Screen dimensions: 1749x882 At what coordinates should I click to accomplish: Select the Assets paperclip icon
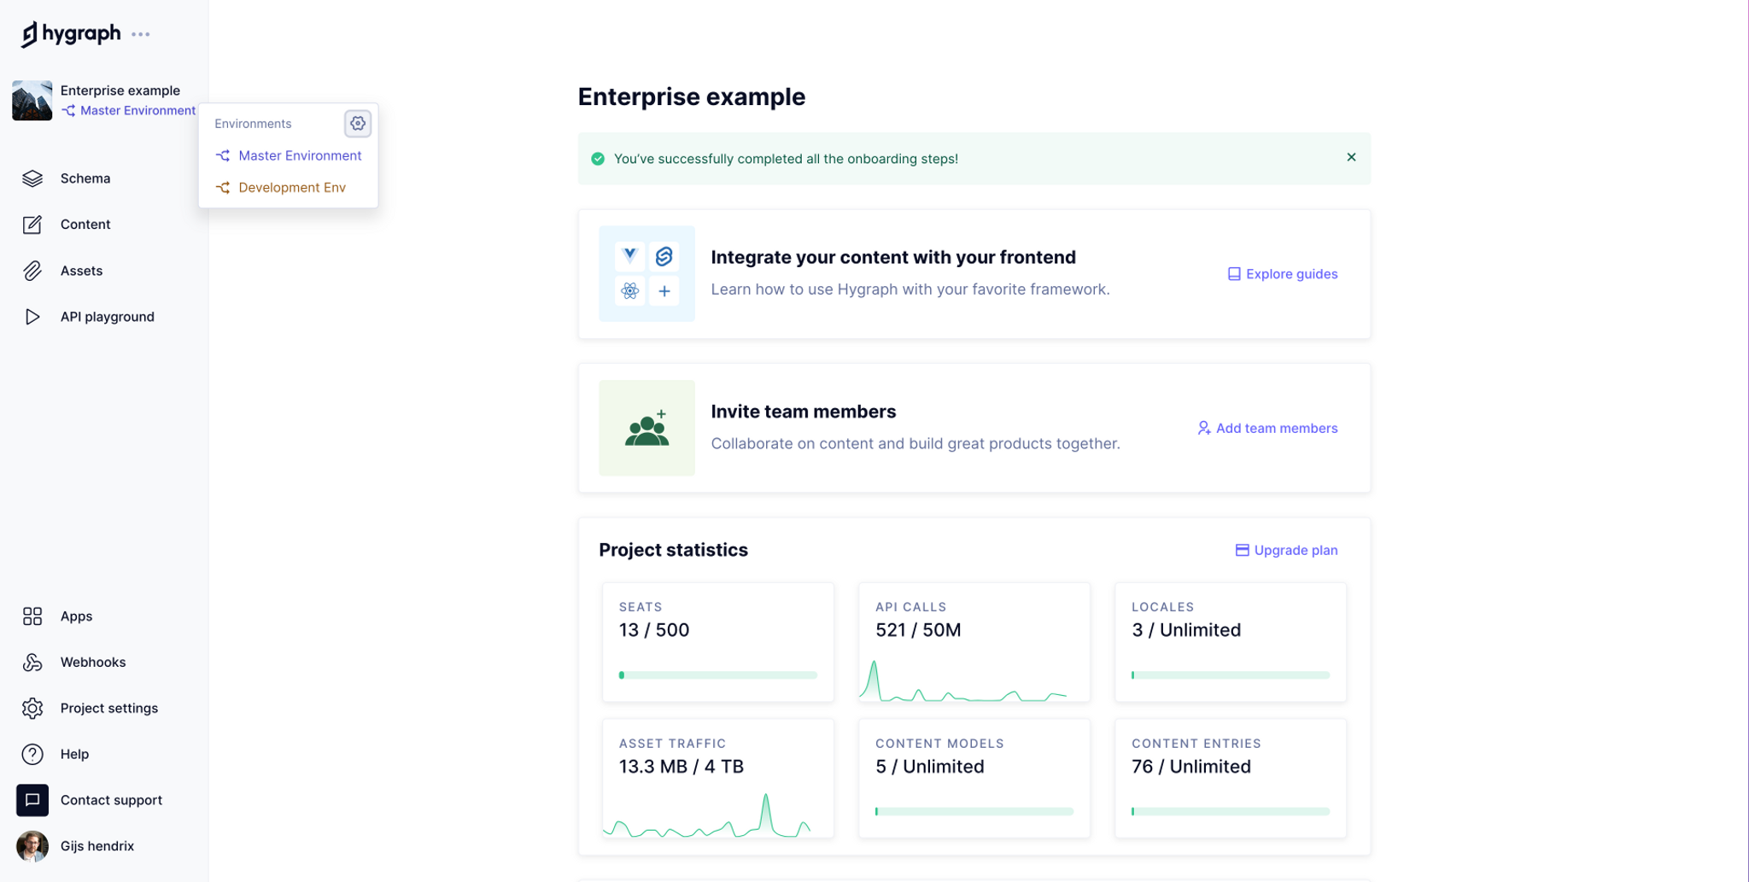click(x=32, y=271)
